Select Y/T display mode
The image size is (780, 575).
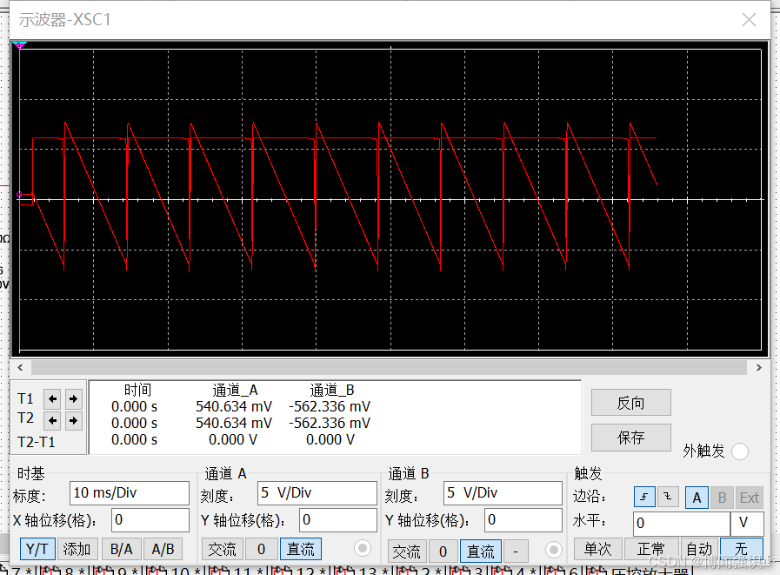tap(37, 549)
